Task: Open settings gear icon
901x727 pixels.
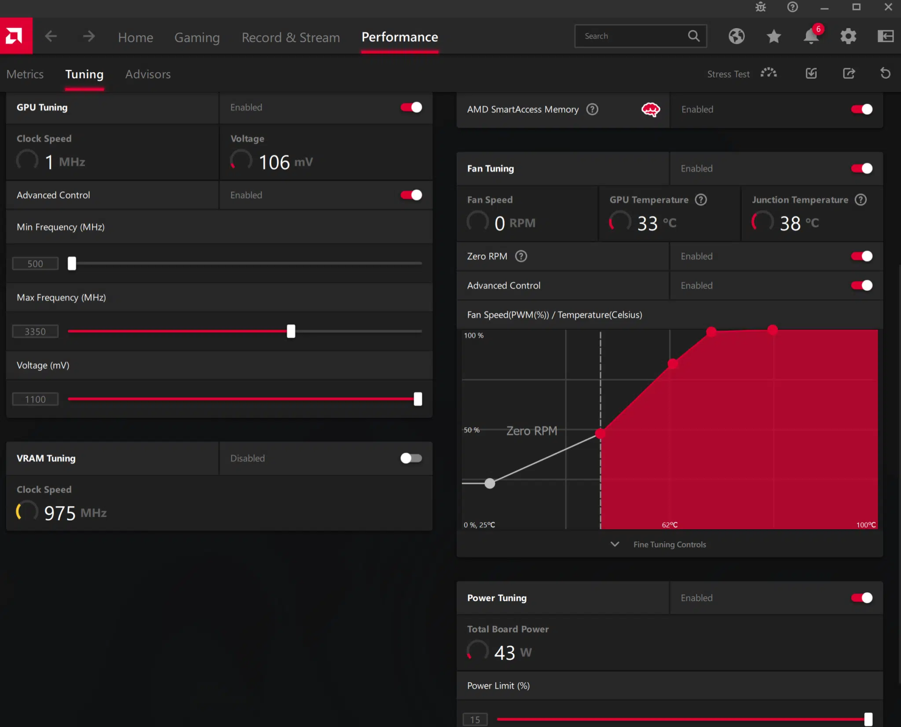Action: [848, 36]
